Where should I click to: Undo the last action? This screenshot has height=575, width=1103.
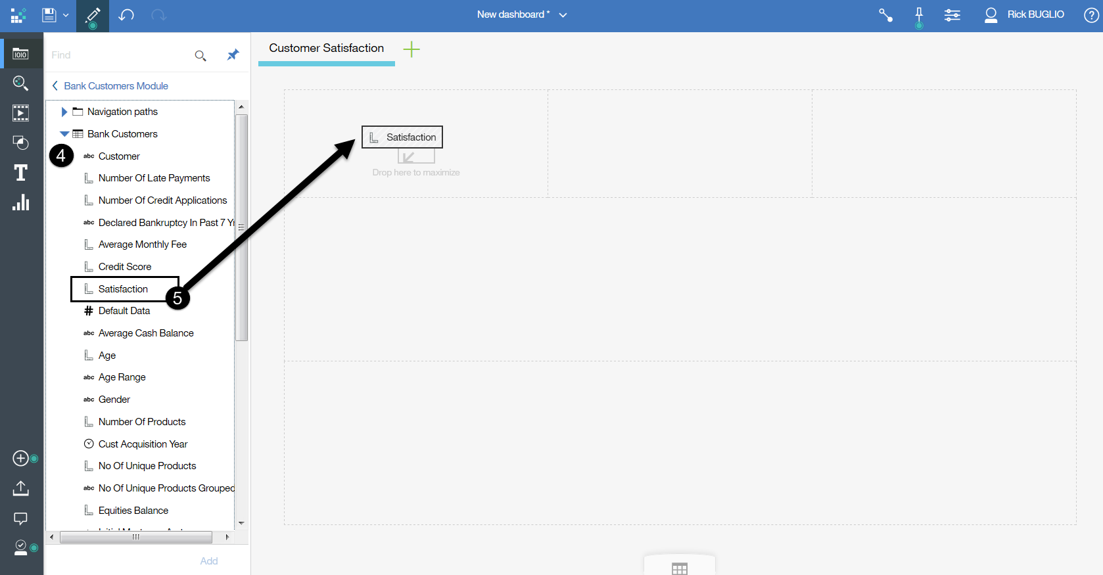coord(126,14)
